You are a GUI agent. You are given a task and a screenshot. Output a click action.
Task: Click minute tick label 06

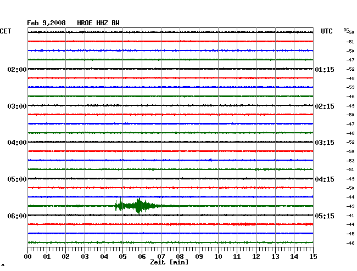click(x=142, y=257)
